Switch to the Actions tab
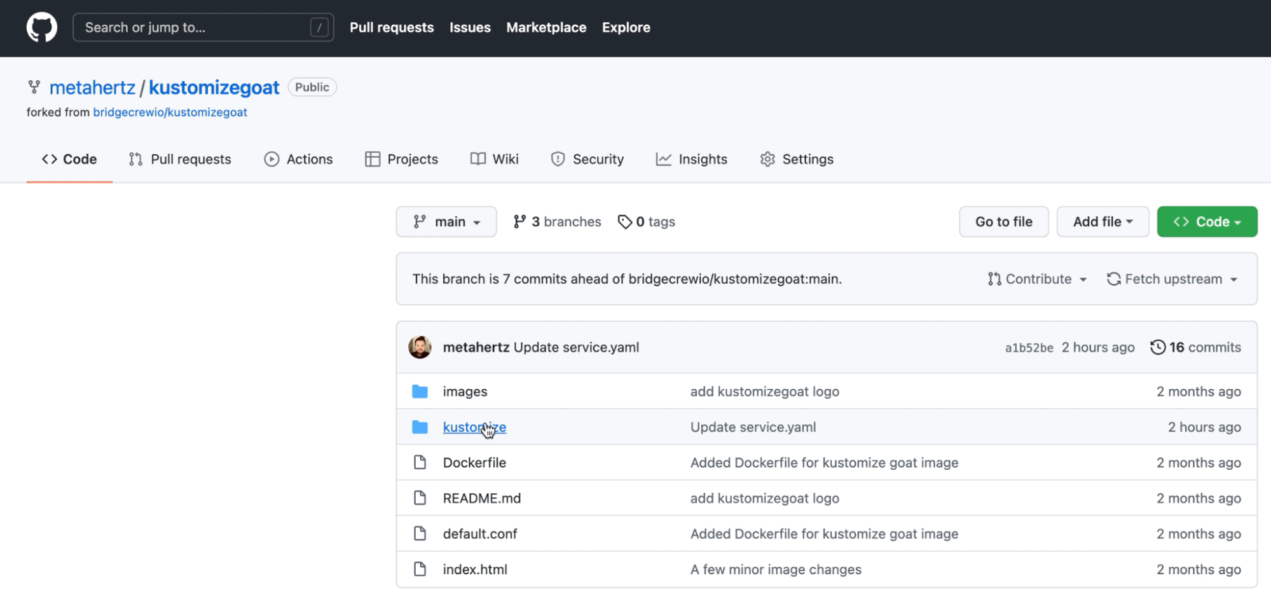Image resolution: width=1271 pixels, height=599 pixels. tap(298, 159)
